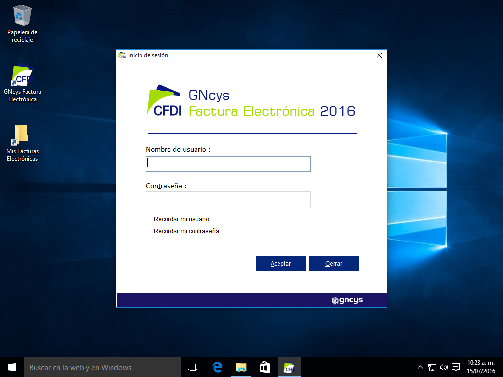Select the GNcys Factura Electrónica desktop shortcut
This screenshot has width=503, height=377.
click(x=23, y=82)
